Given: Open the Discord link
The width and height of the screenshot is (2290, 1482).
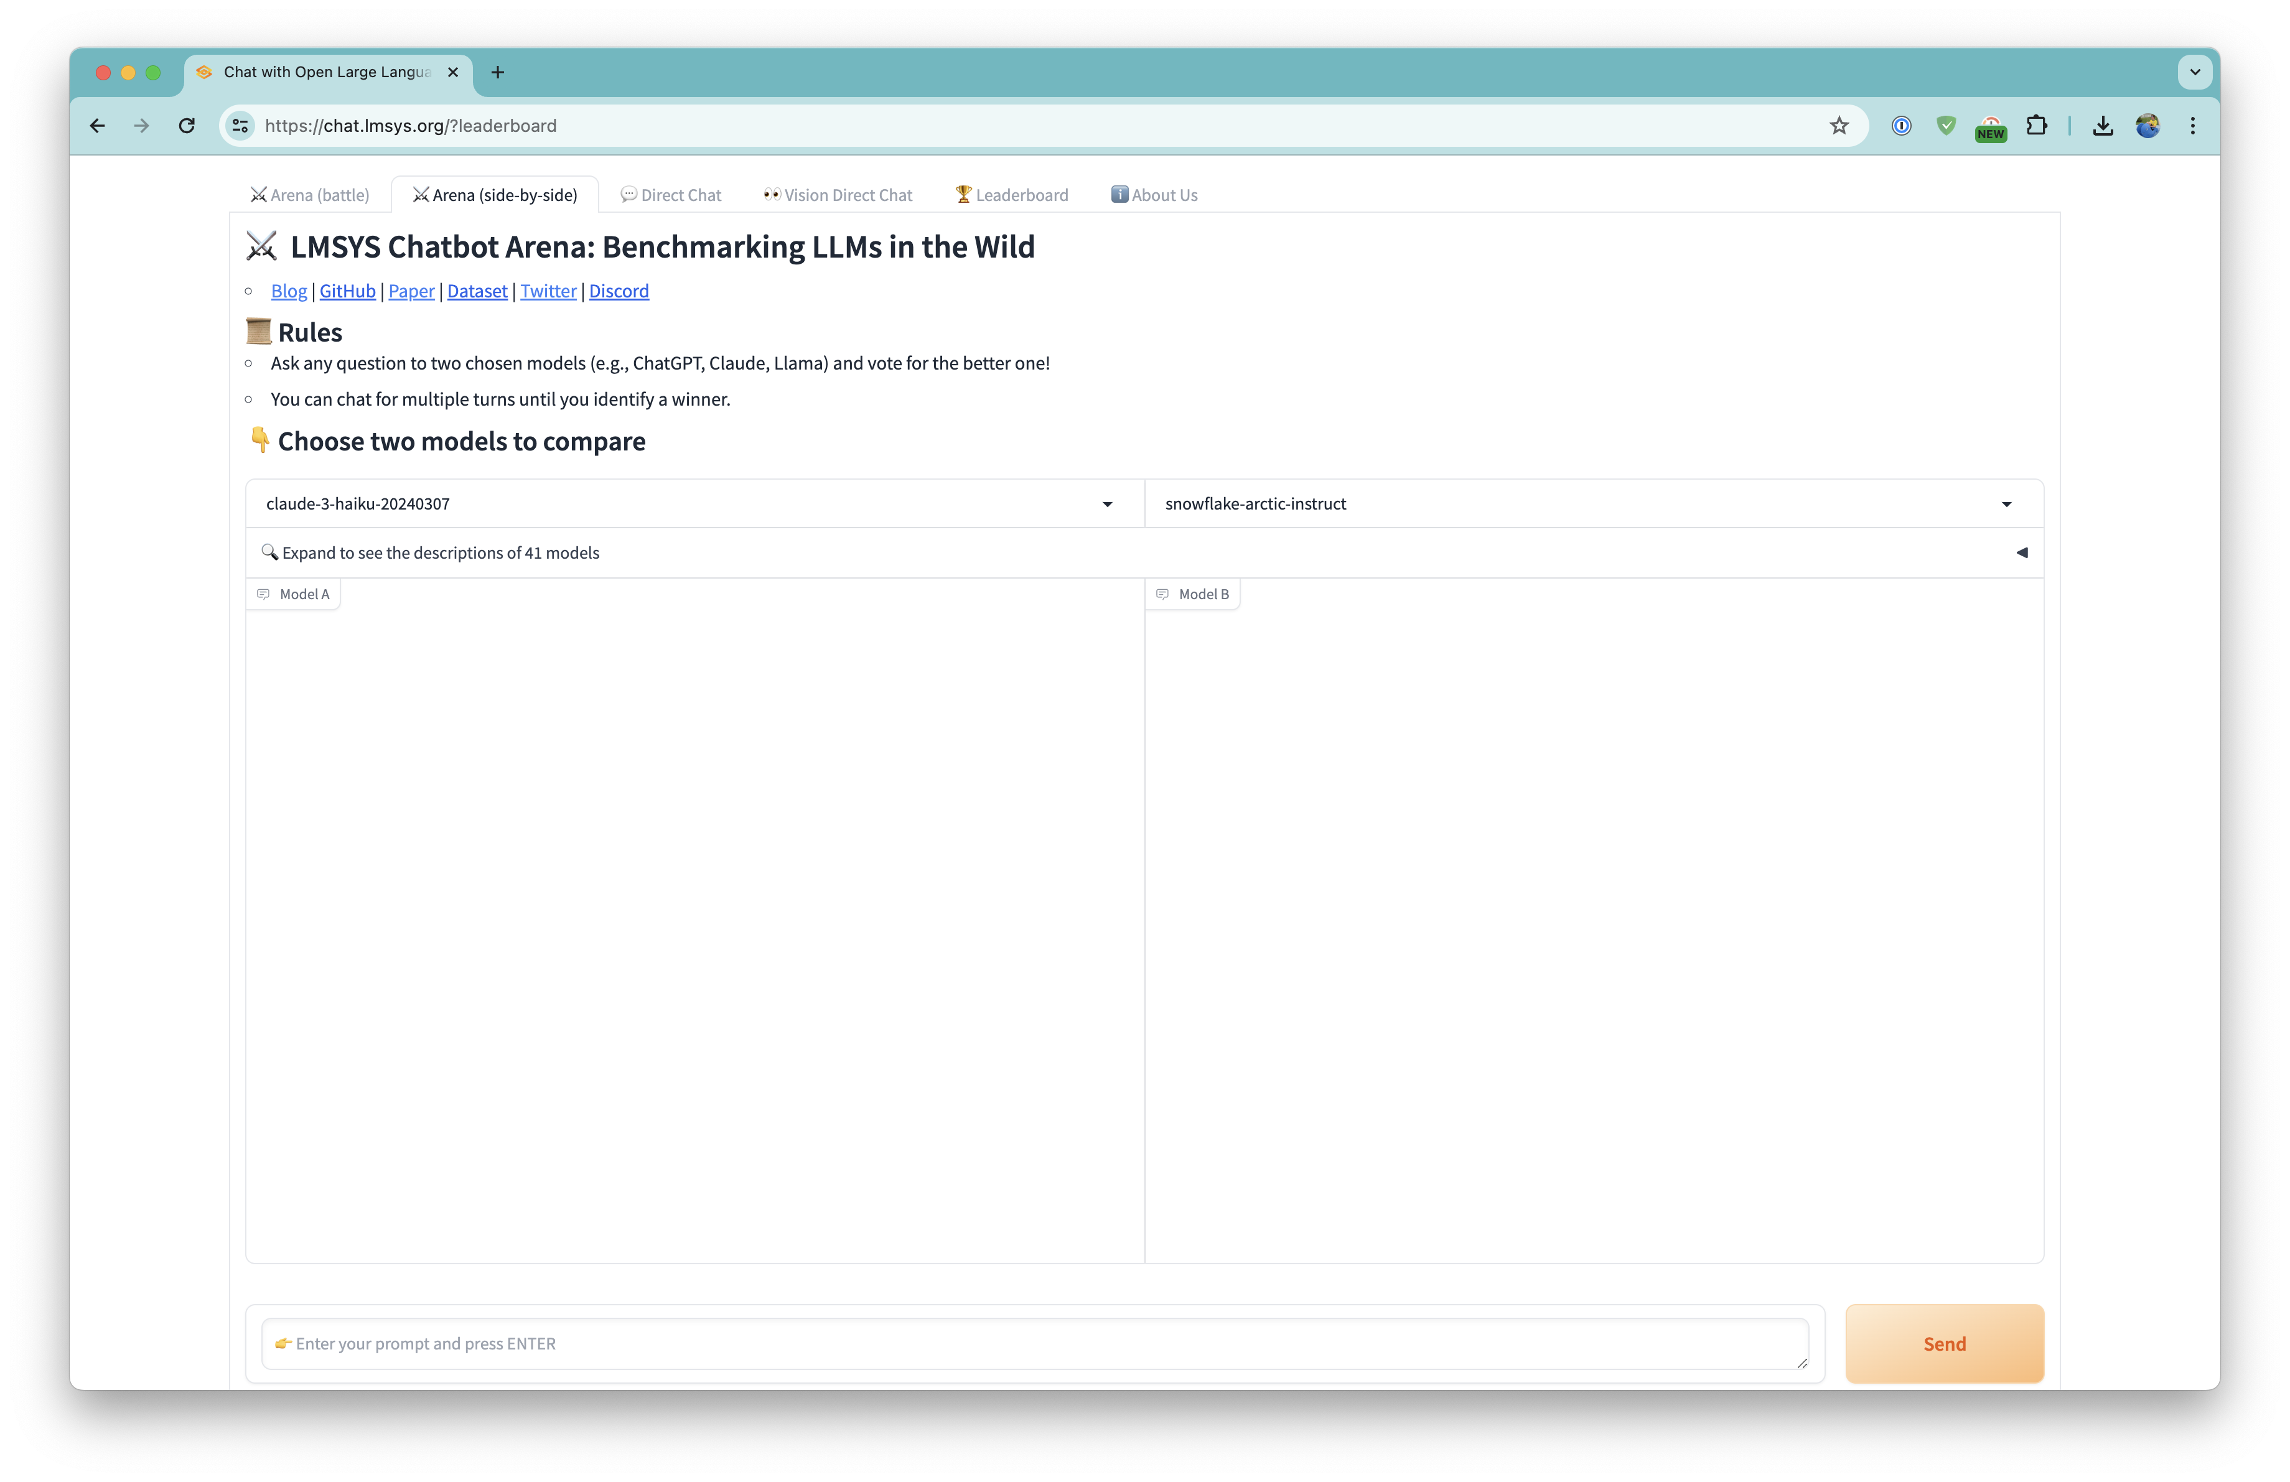Looking at the screenshot, I should [619, 291].
